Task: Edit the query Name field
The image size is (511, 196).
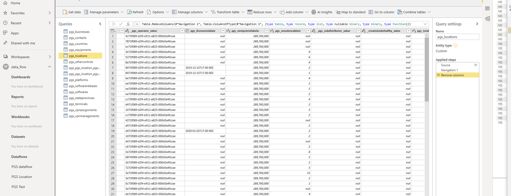Action: coord(457,37)
